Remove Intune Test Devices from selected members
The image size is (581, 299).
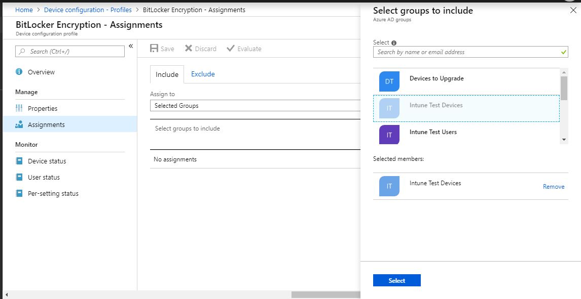click(x=554, y=186)
